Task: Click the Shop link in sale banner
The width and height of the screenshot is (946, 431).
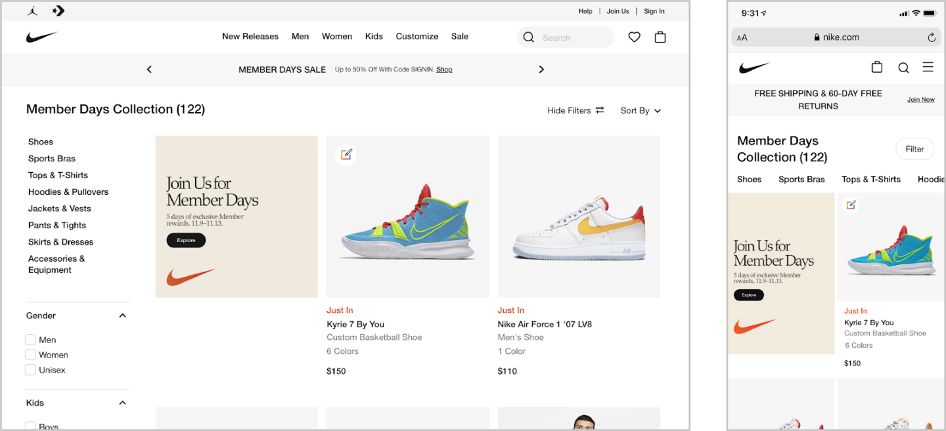Action: pyautogui.click(x=444, y=70)
